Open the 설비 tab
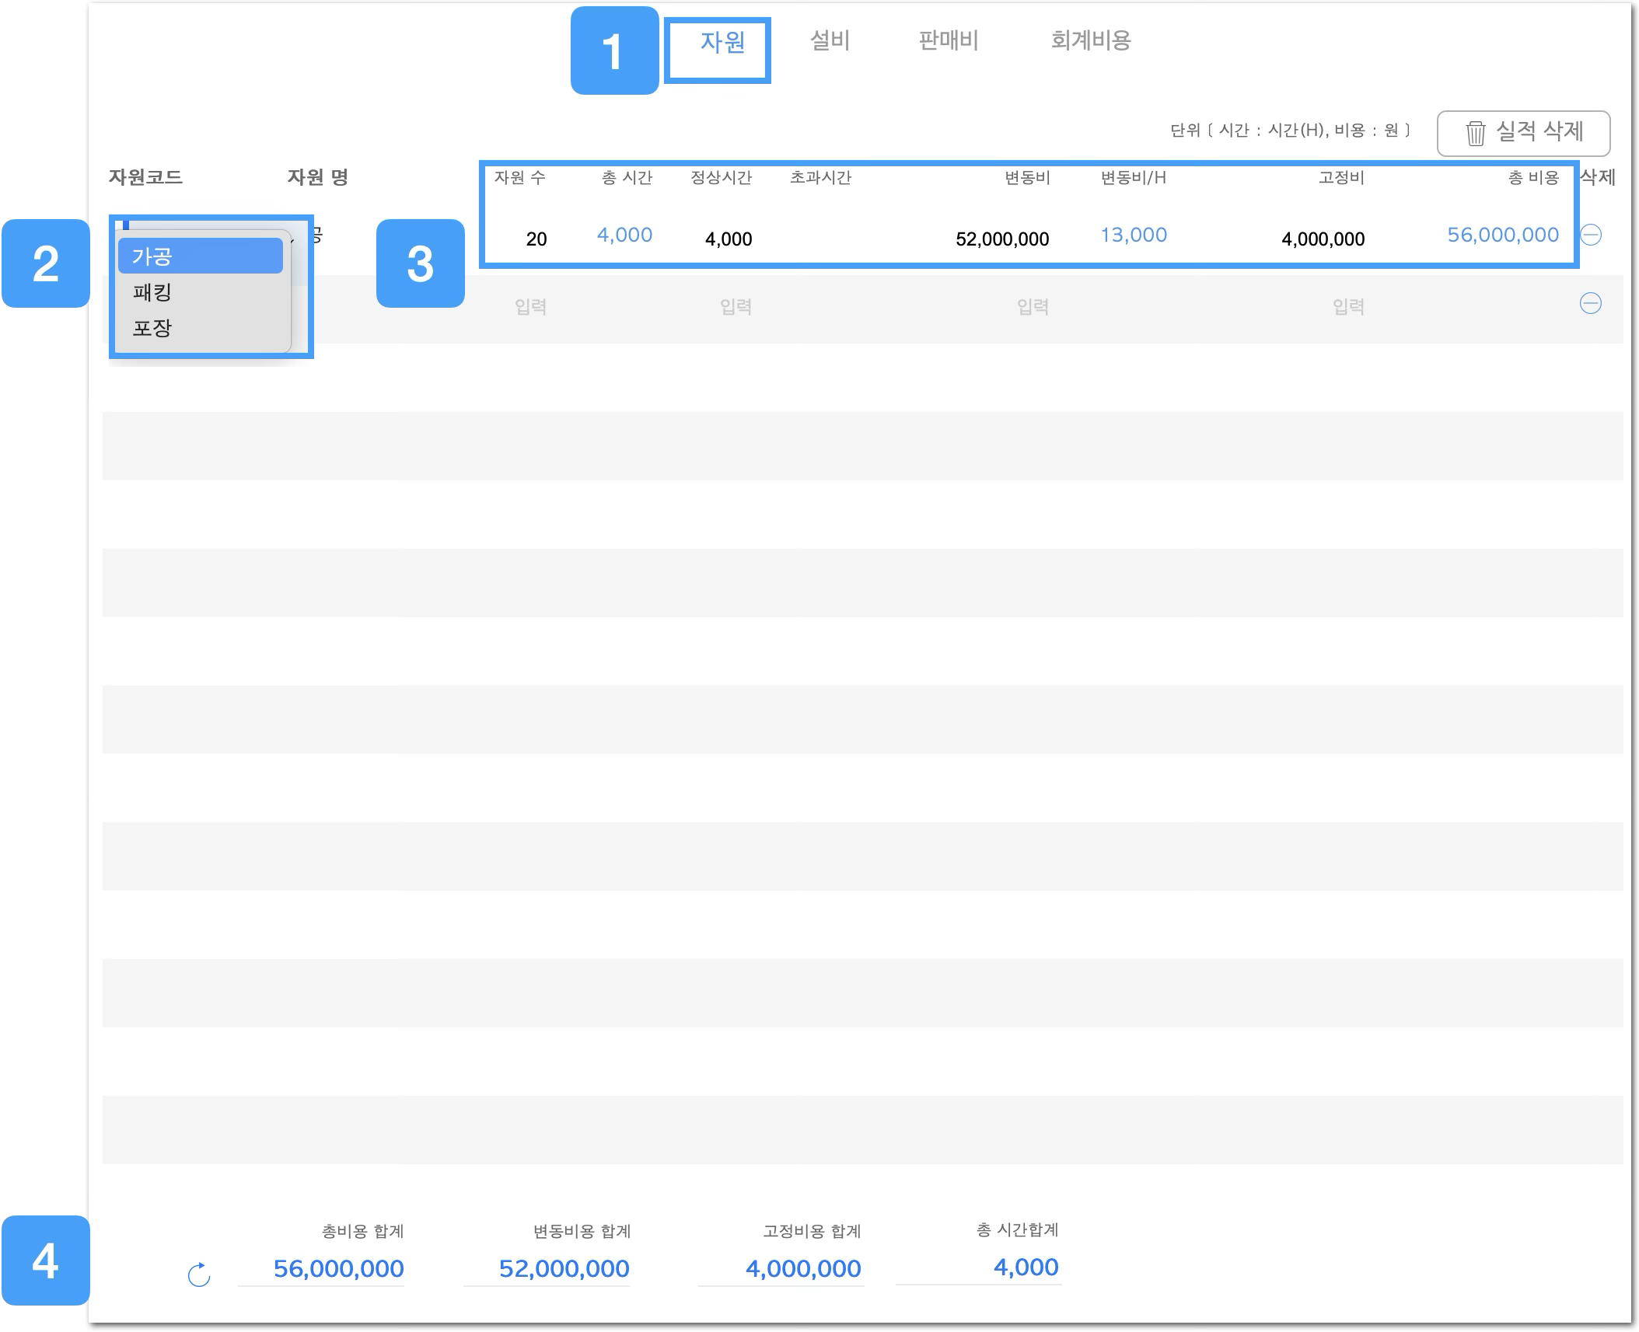 pyautogui.click(x=830, y=40)
